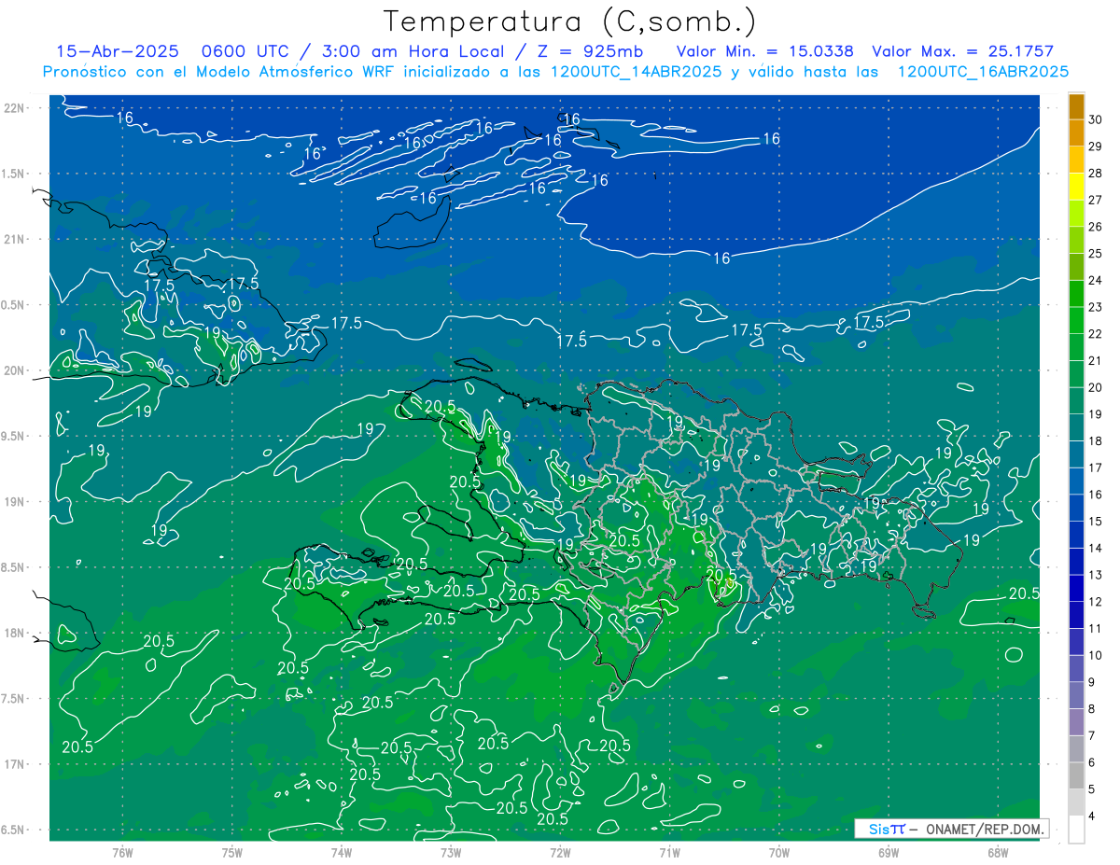Image resolution: width=1120 pixels, height=865 pixels.
Task: Click the 19N latitude axis label
Action: (14, 502)
